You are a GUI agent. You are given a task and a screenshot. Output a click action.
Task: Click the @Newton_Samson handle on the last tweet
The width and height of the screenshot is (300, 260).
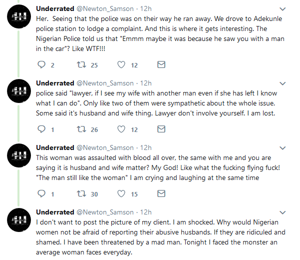tap(105, 212)
